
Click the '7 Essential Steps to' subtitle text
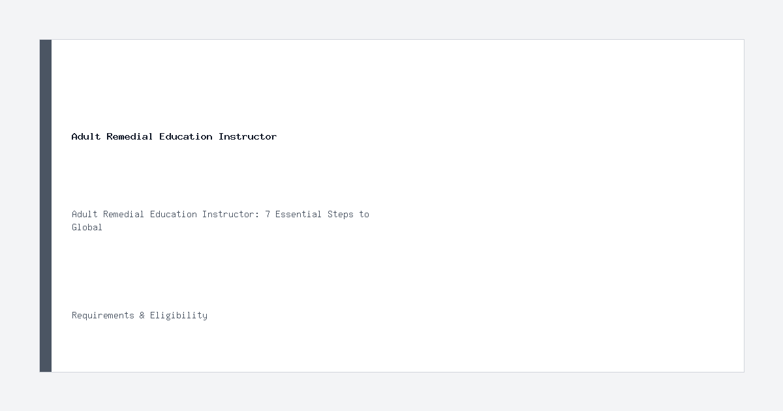pyautogui.click(x=317, y=214)
